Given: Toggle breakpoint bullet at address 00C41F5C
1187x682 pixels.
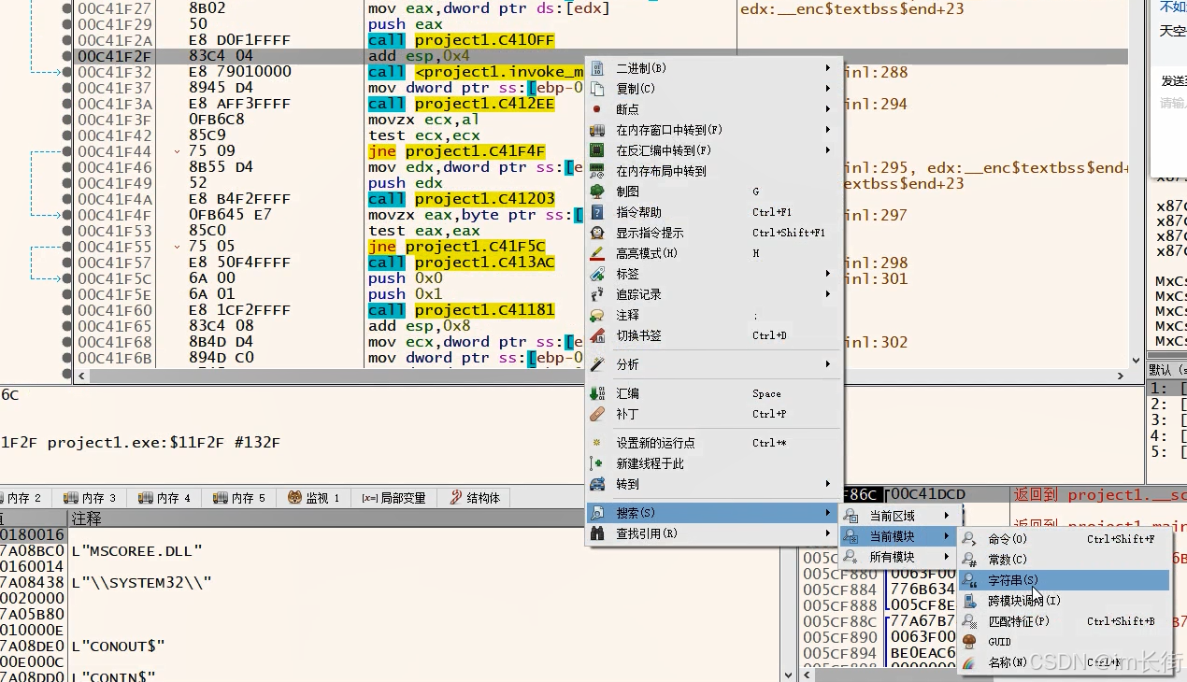Looking at the screenshot, I should click(66, 278).
